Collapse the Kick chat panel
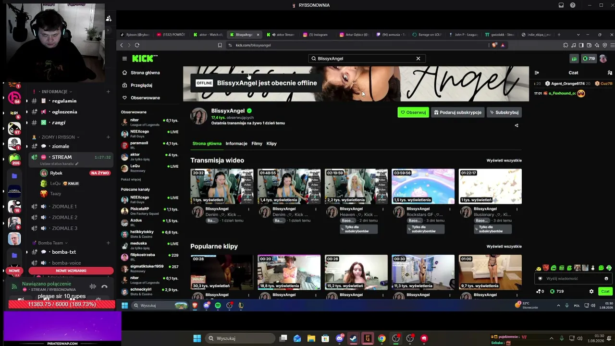Viewport: 615px width, 346px height. [x=537, y=73]
